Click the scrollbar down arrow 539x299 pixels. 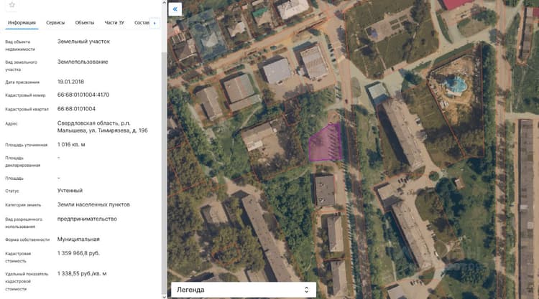(164, 296)
